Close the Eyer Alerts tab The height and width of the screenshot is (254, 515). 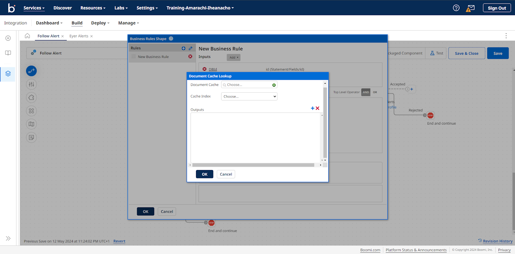tap(91, 36)
